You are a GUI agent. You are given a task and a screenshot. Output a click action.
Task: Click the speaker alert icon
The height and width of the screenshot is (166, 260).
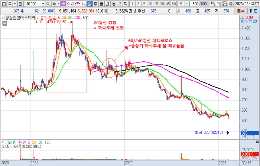54,4
